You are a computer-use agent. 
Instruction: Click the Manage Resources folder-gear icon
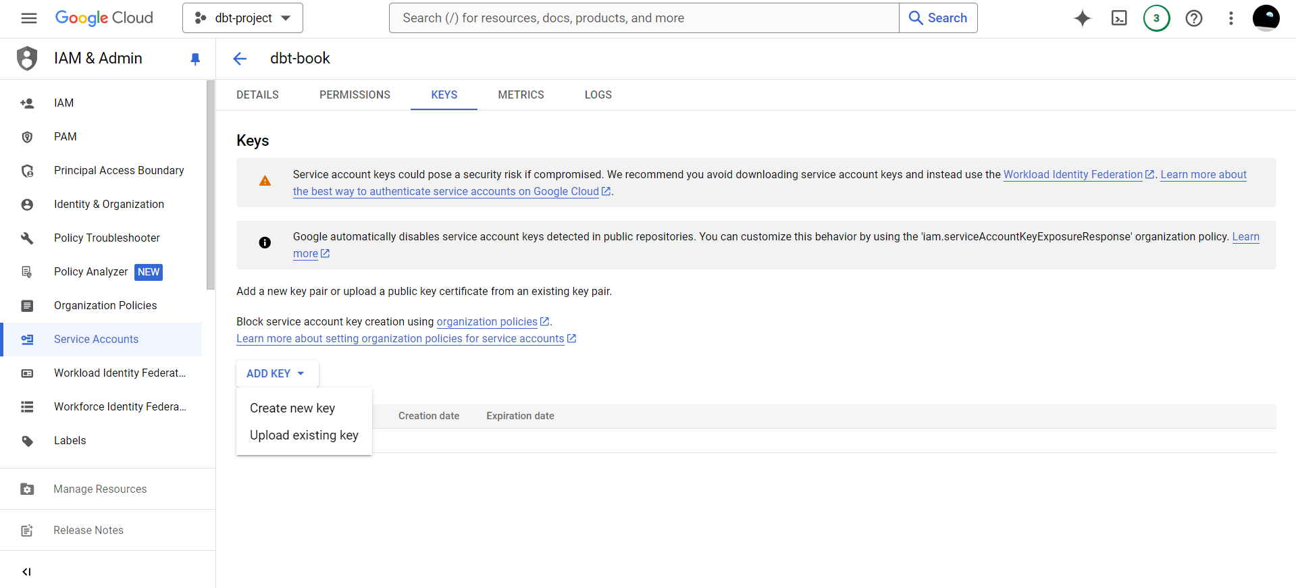point(27,489)
